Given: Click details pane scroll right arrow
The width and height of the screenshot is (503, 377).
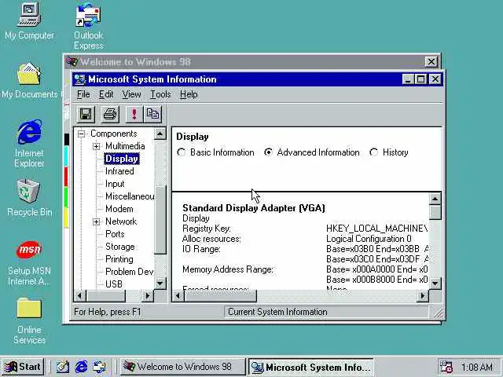Looking at the screenshot, I should [x=423, y=295].
